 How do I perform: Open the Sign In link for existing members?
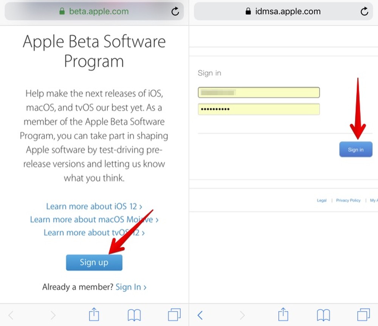tap(129, 287)
